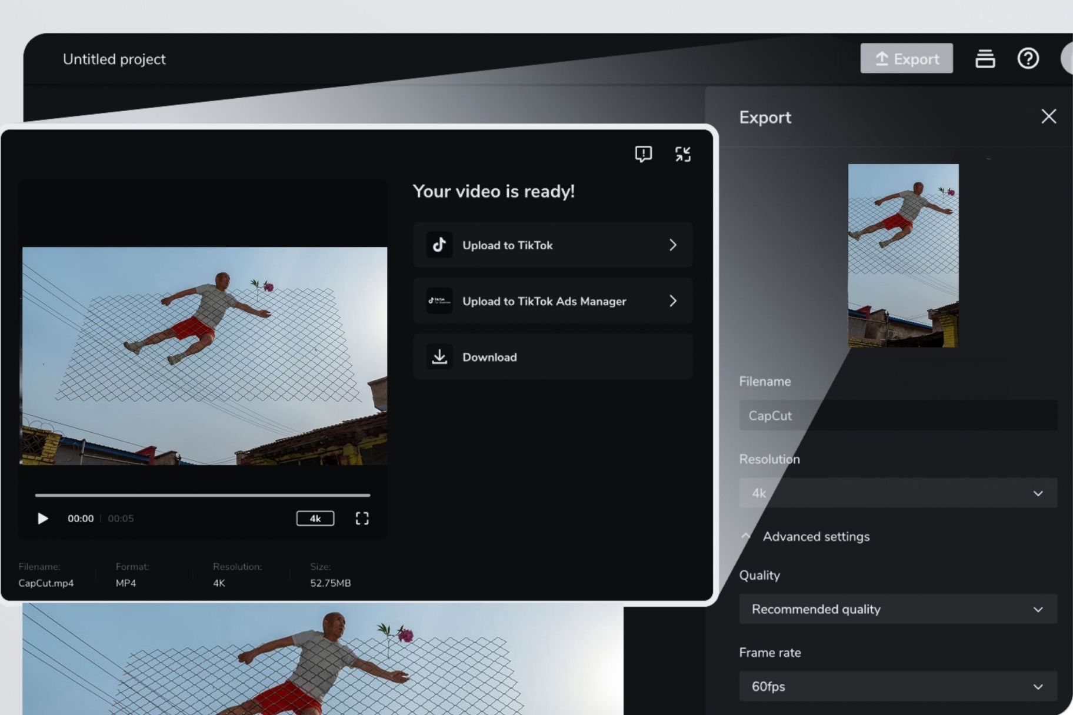
Task: Edit the CapCut filename field
Action: click(x=898, y=416)
